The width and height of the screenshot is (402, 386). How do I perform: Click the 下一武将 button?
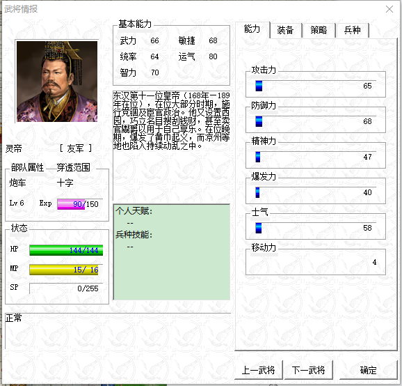pos(308,370)
